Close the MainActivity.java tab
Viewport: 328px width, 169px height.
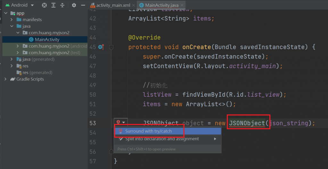(x=182, y=5)
